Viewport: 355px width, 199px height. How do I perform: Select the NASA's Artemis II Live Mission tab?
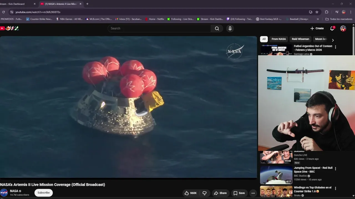(61, 4)
